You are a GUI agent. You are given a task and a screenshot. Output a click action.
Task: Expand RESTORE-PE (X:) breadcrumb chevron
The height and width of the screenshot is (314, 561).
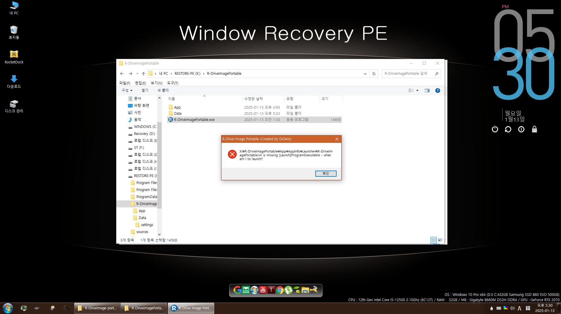click(204, 74)
